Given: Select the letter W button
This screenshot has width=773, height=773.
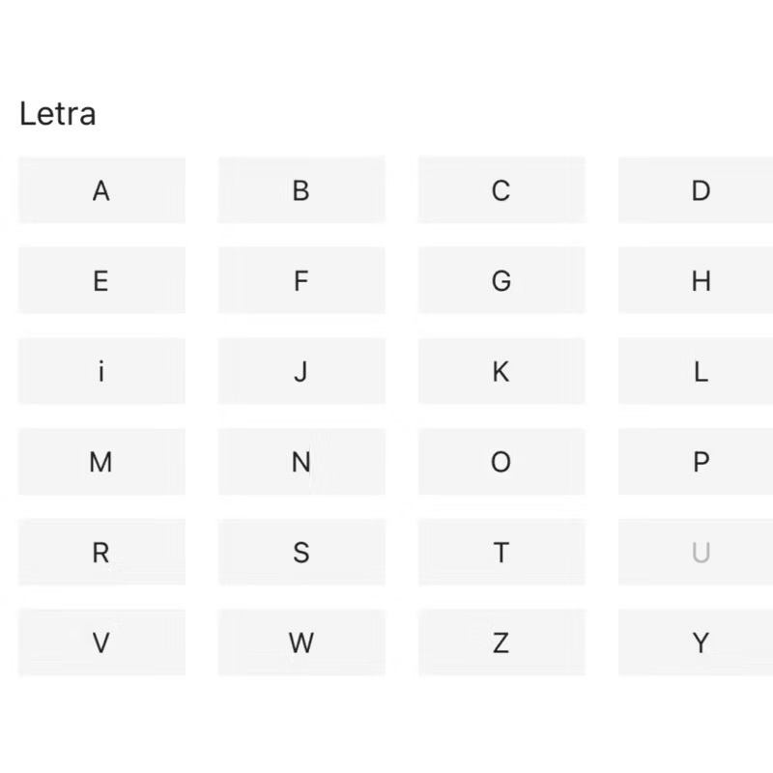Looking at the screenshot, I should pos(301,643).
